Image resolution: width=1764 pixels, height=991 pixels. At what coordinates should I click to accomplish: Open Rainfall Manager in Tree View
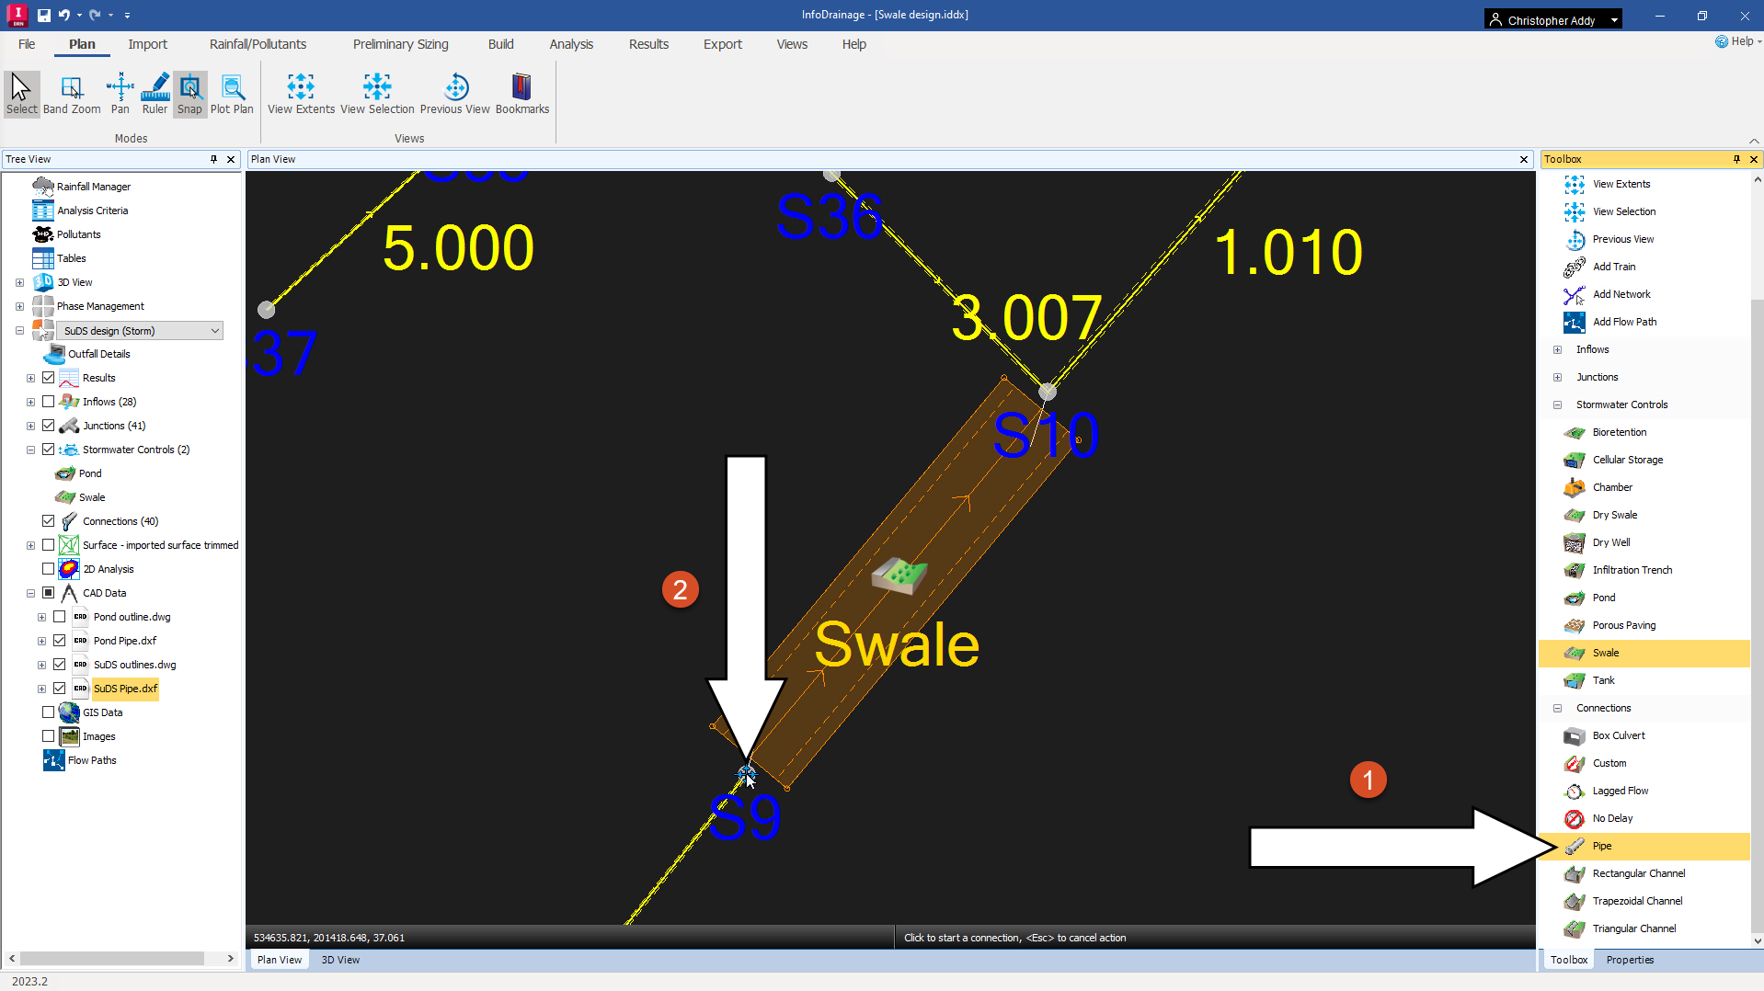point(93,187)
